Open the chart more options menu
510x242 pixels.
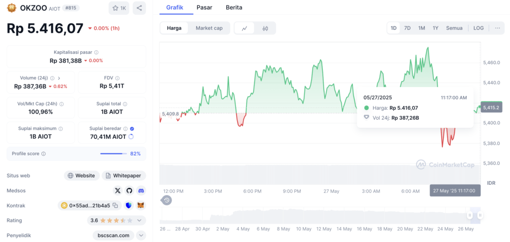pyautogui.click(x=498, y=28)
